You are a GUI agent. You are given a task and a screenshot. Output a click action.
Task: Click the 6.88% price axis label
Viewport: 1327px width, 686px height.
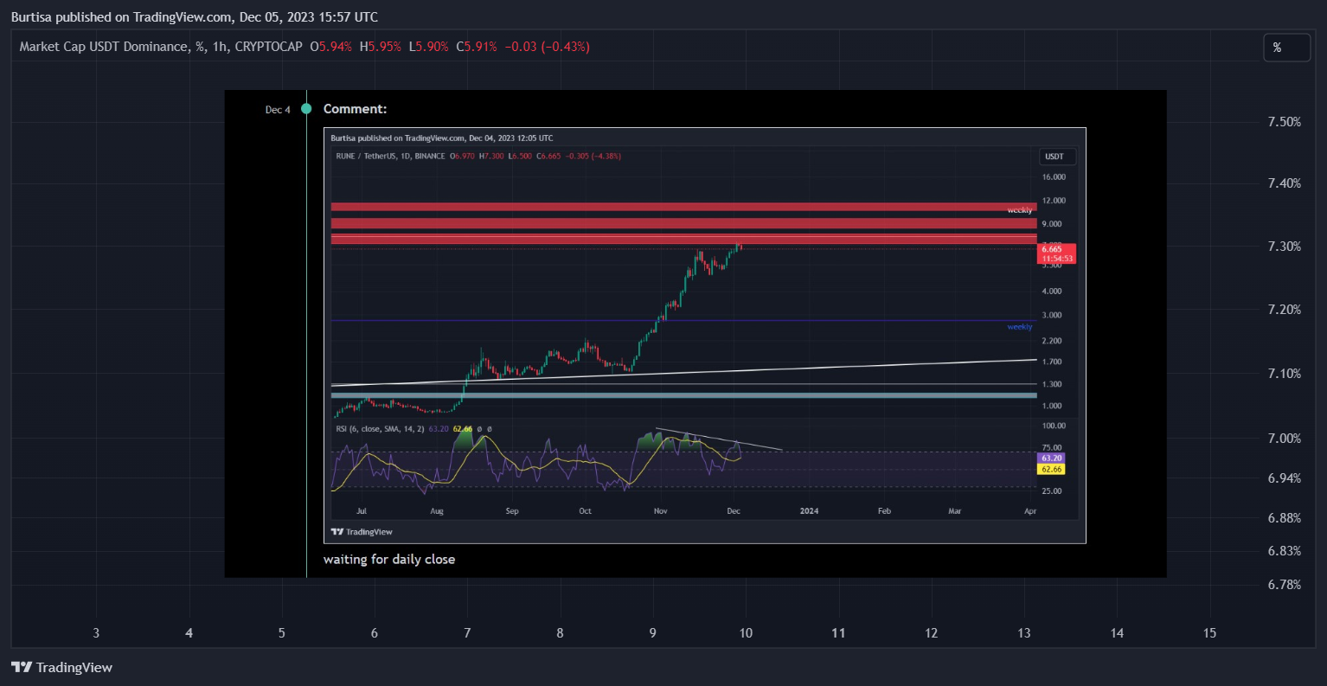pos(1285,518)
